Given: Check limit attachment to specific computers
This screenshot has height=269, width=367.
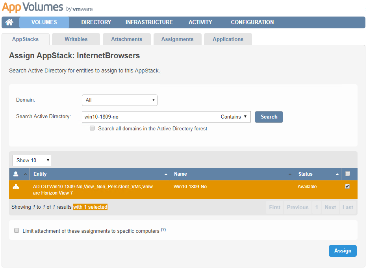Looking at the screenshot, I should [17, 231].
